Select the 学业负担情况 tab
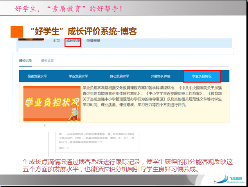248x187 pixels. pyautogui.click(x=201, y=76)
